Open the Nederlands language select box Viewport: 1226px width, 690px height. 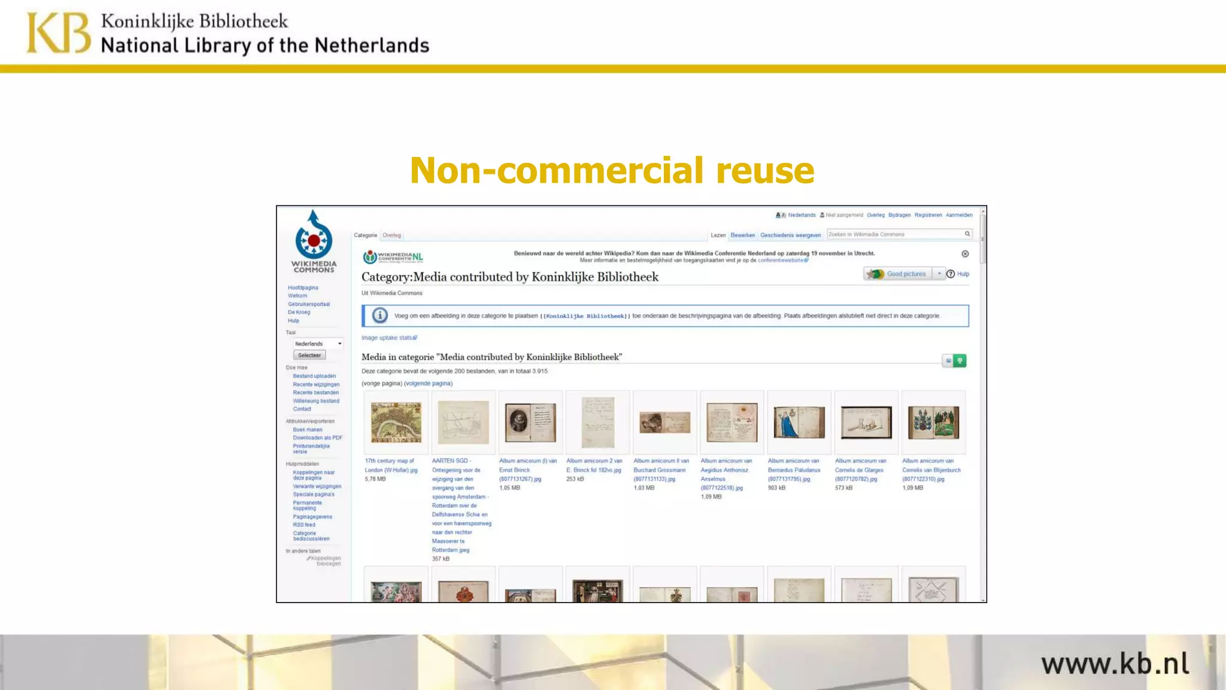pyautogui.click(x=318, y=344)
